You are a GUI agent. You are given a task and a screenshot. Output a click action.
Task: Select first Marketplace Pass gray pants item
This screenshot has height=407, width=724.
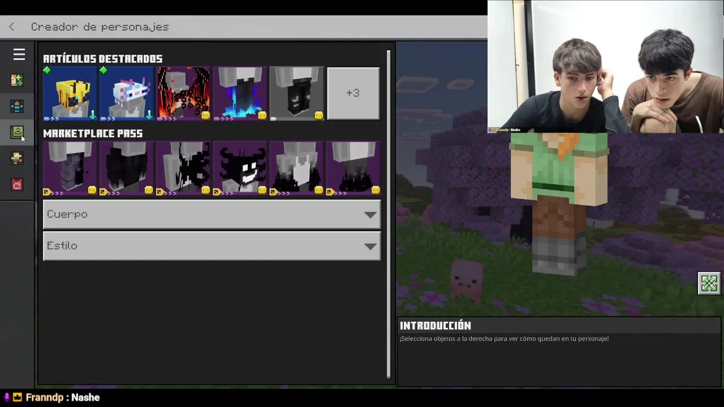pyautogui.click(x=70, y=168)
